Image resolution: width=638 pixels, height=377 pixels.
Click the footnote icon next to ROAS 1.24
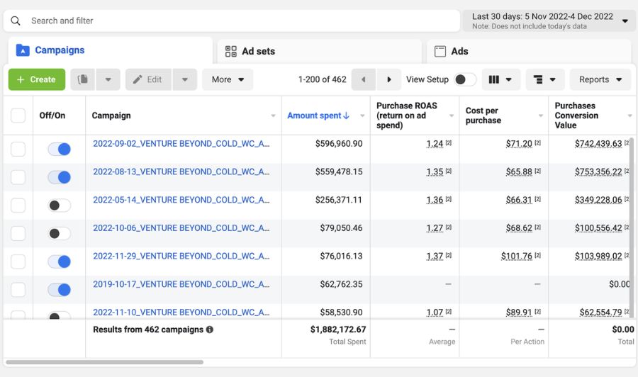(x=449, y=142)
